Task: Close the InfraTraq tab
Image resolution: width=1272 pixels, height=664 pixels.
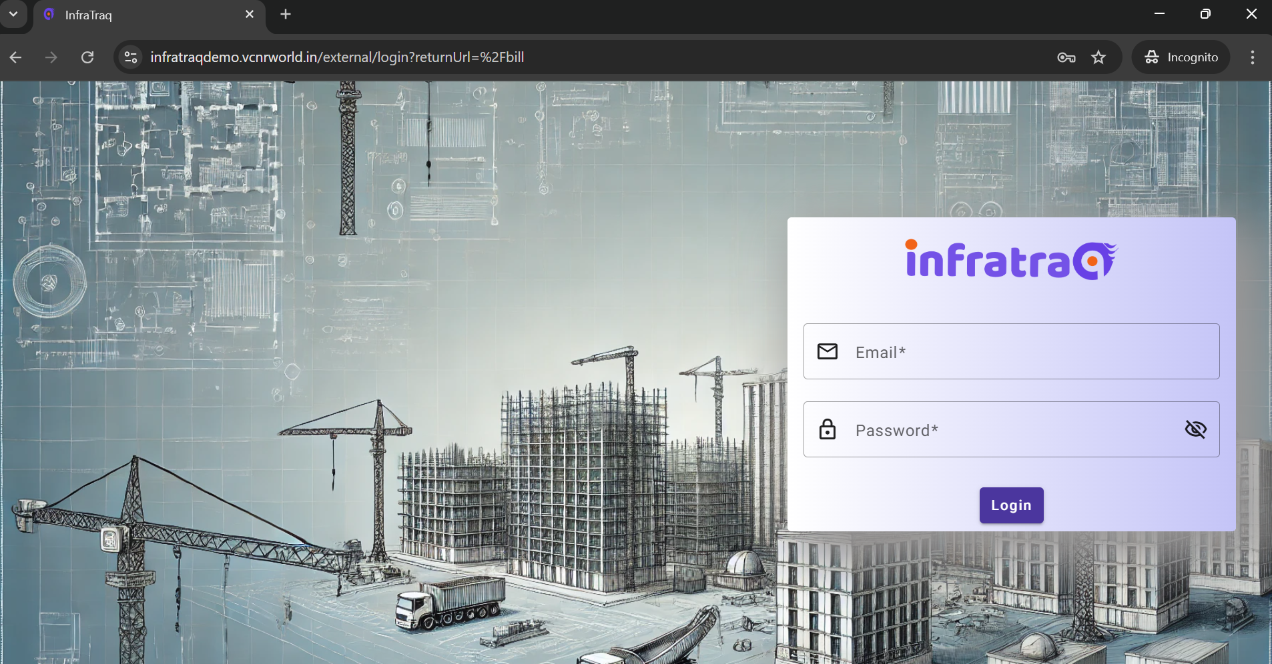Action: click(x=250, y=14)
